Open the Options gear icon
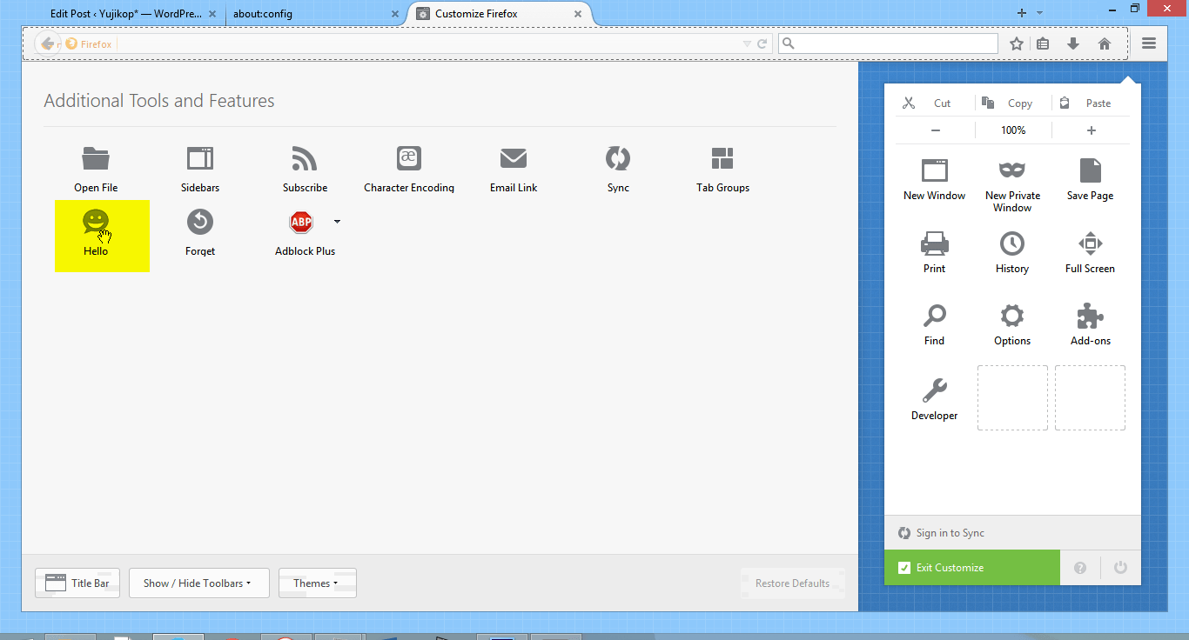1189x640 pixels. point(1012,315)
